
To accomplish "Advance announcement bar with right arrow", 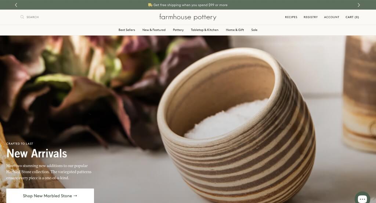I will coord(359,5).
